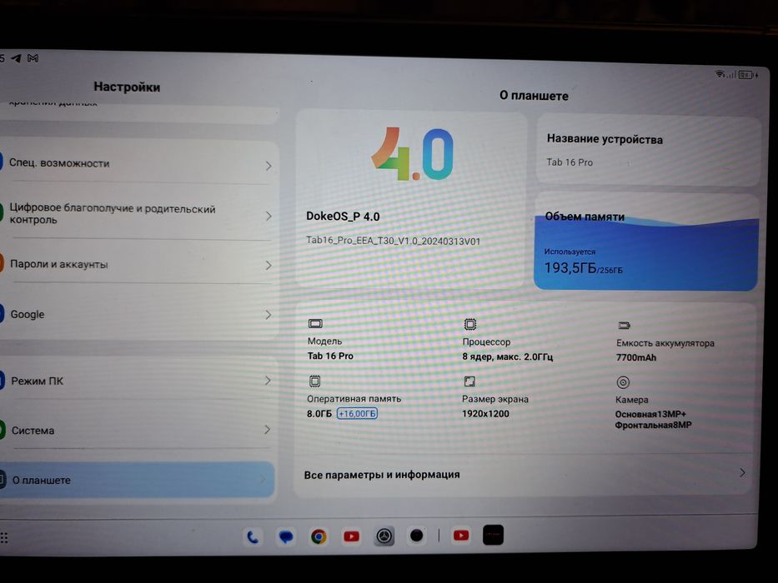This screenshot has width=778, height=583.
Task: Tap the Telegram notification icon in status bar
Action: [17, 58]
